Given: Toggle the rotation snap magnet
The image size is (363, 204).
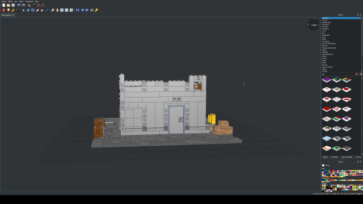Looking at the screenshot, I should click(43, 5).
